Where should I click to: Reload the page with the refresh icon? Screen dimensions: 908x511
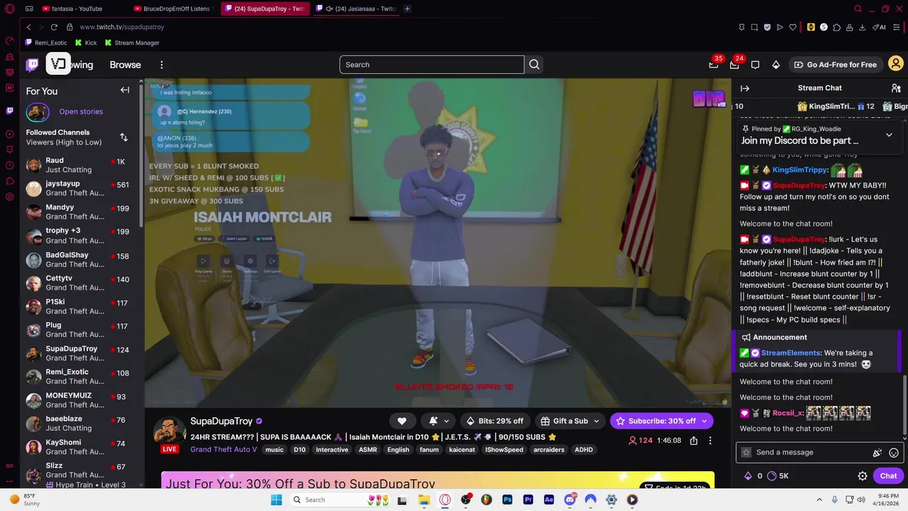pos(54,27)
